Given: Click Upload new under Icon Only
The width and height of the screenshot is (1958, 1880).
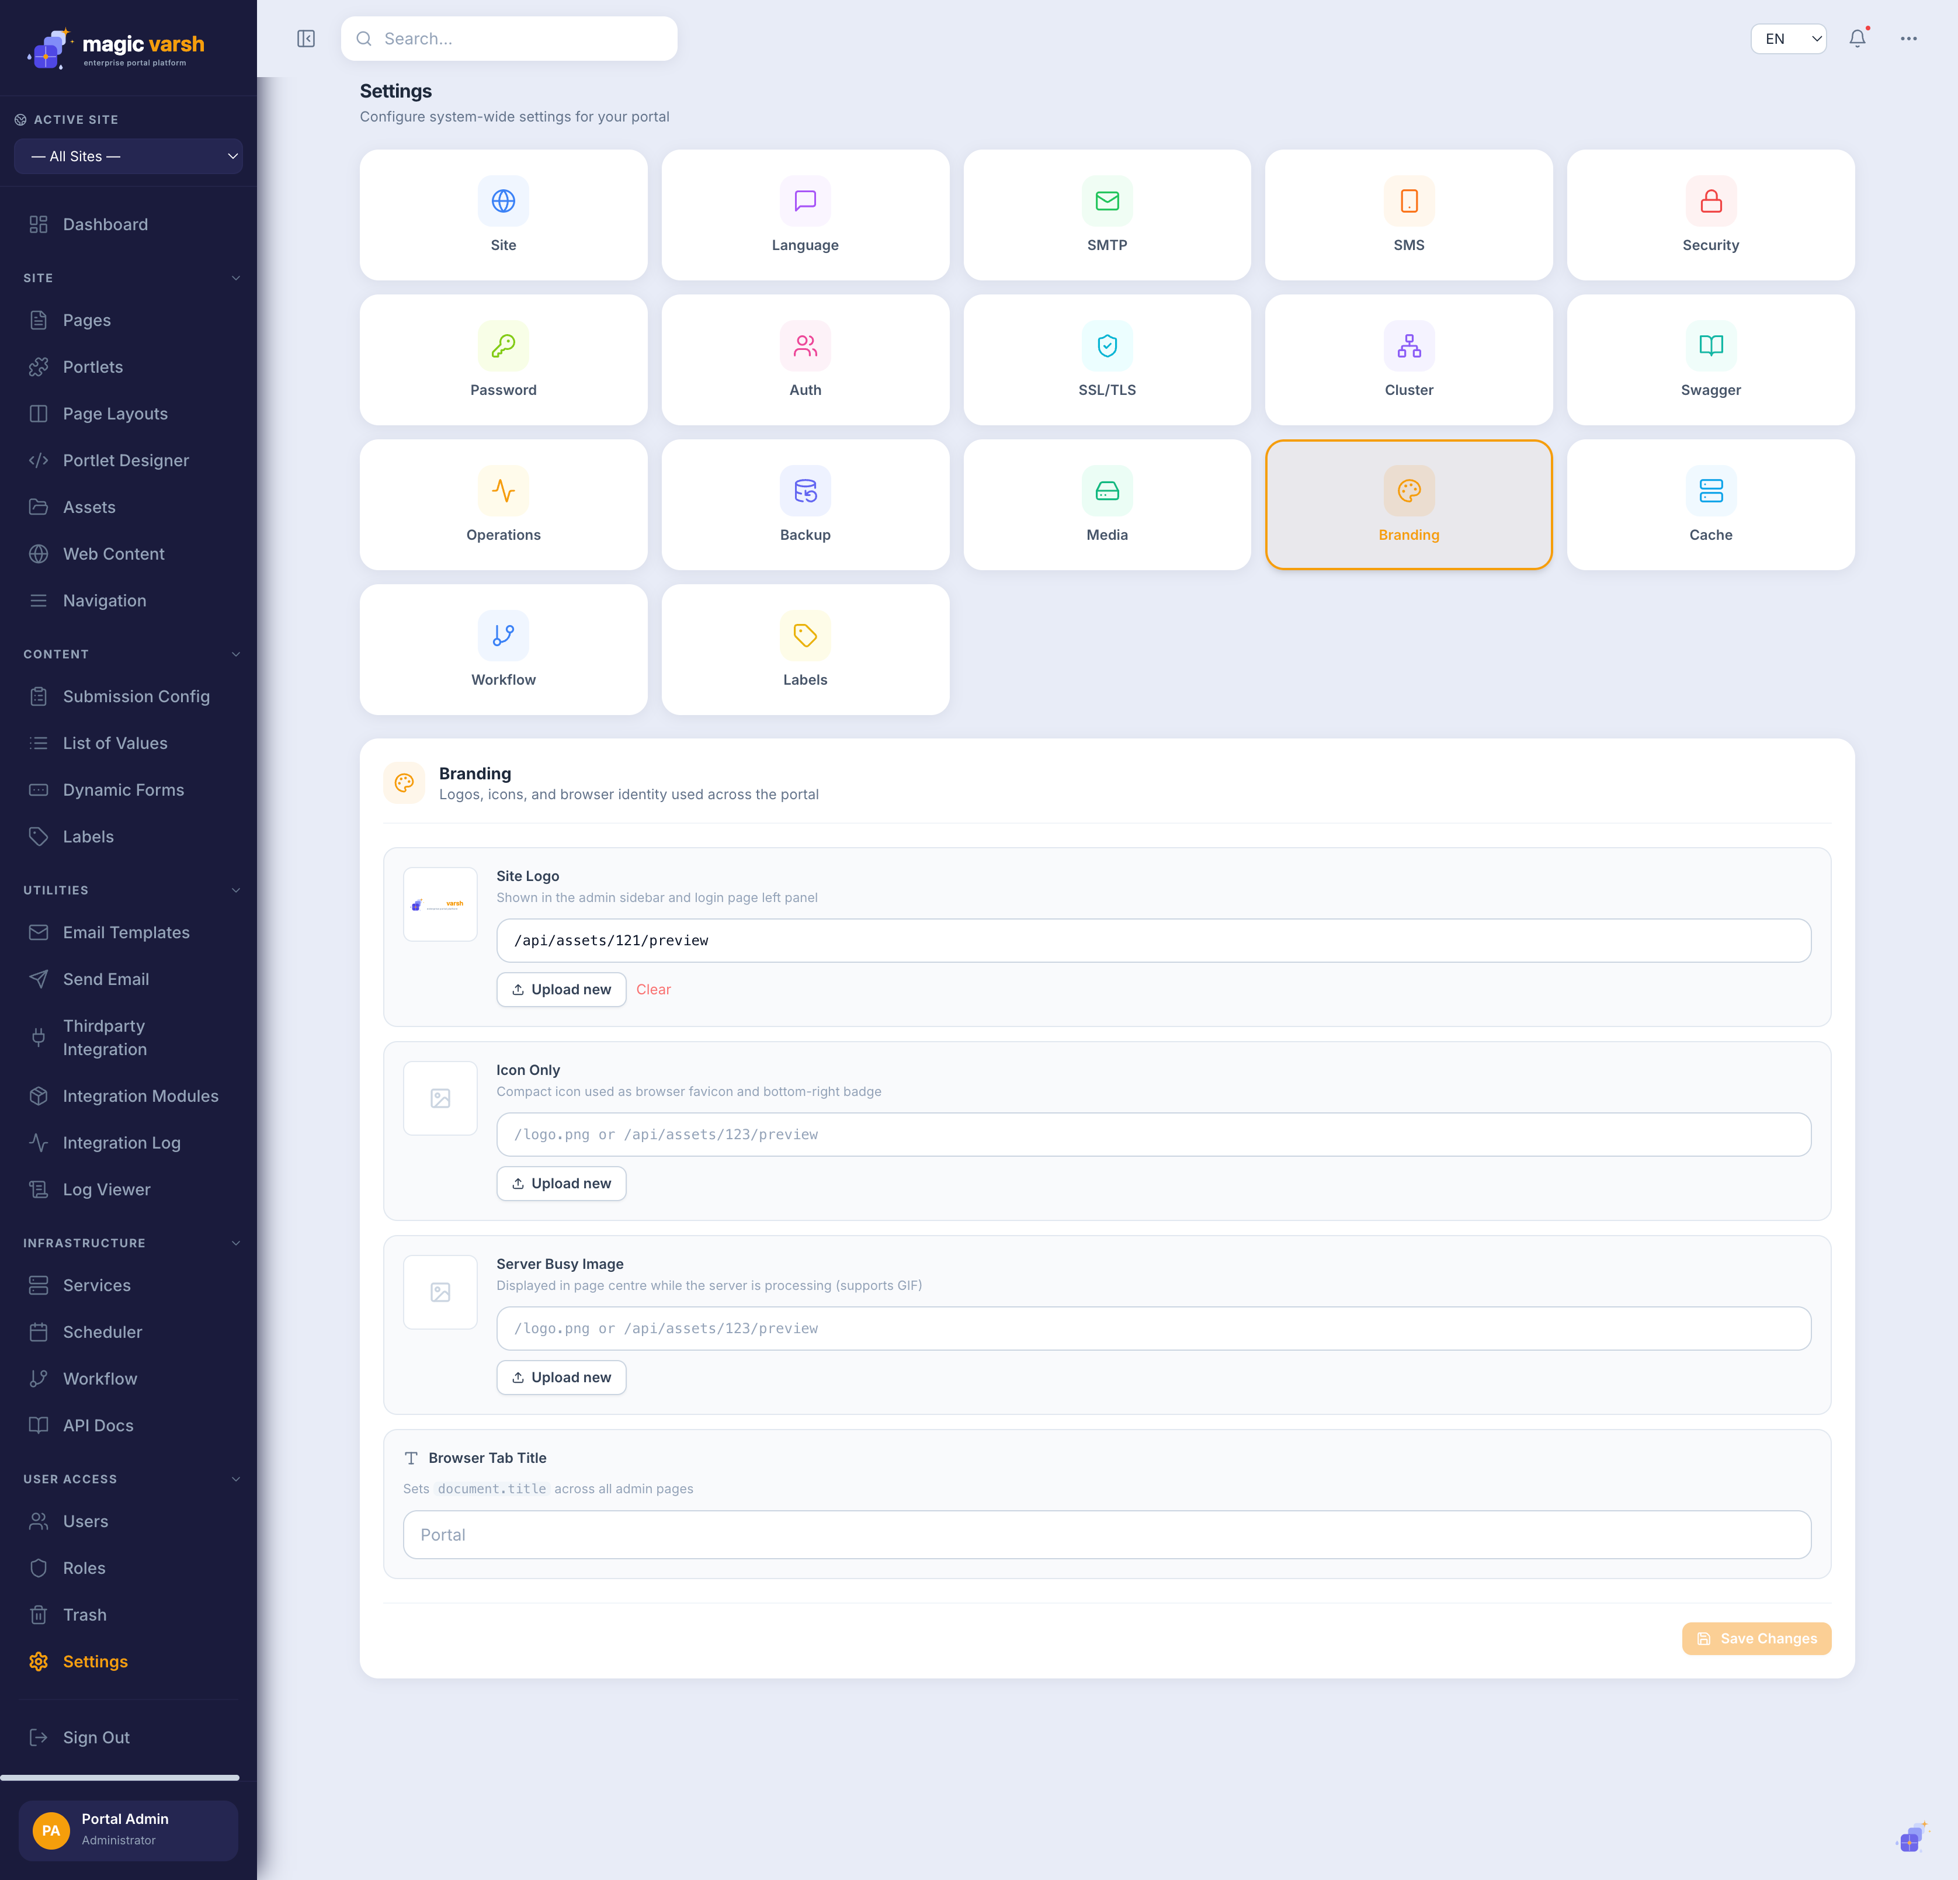Looking at the screenshot, I should pyautogui.click(x=561, y=1183).
